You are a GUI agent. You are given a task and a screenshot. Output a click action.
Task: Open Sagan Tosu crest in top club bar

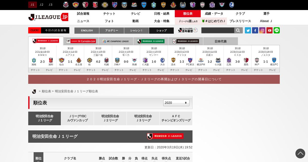coord(222,5)
